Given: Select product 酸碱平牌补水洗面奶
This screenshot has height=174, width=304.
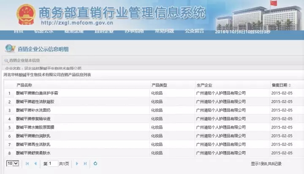Looking at the screenshot, I should tap(33, 110).
